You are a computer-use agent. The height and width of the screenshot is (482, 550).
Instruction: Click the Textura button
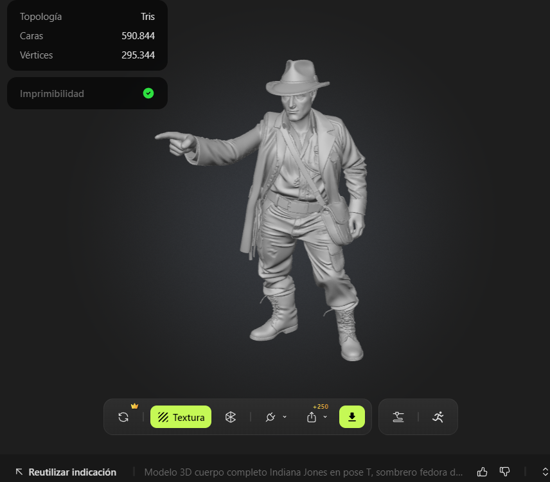[181, 417]
